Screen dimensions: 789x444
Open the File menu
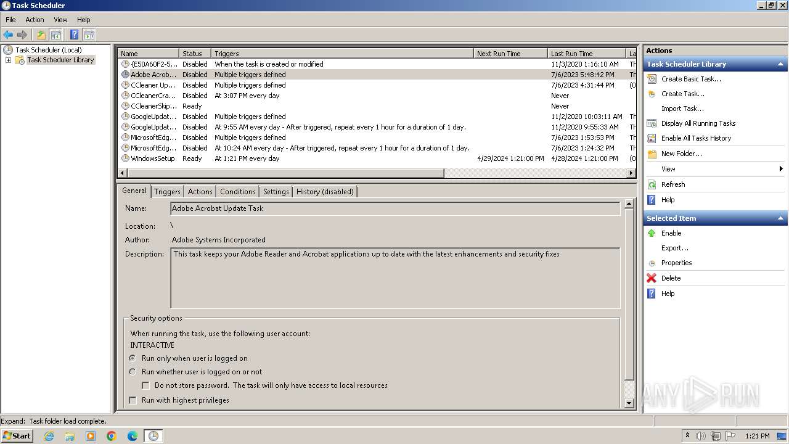pyautogui.click(x=10, y=20)
